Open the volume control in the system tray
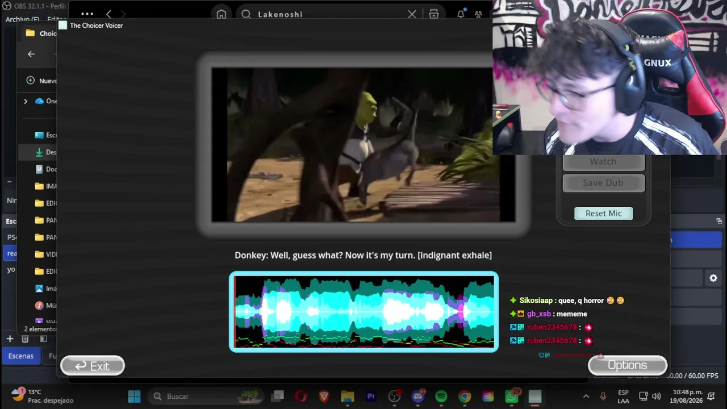 click(x=657, y=397)
